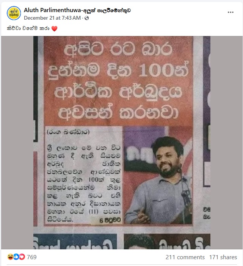Click the red heart emoji in caption
Screen dimensions: 243x266
(54, 28)
